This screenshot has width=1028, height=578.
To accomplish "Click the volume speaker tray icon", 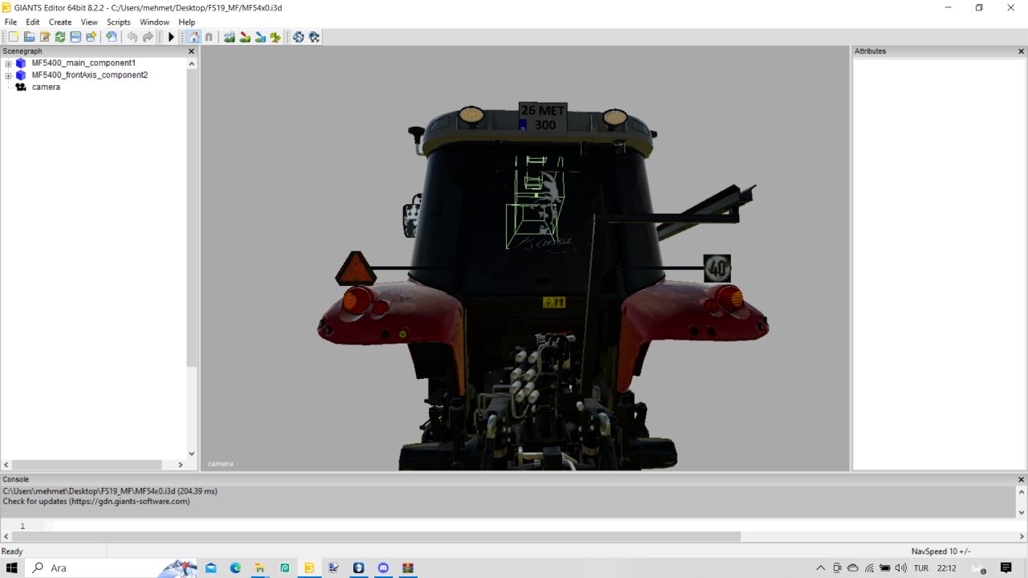I will tap(901, 568).
